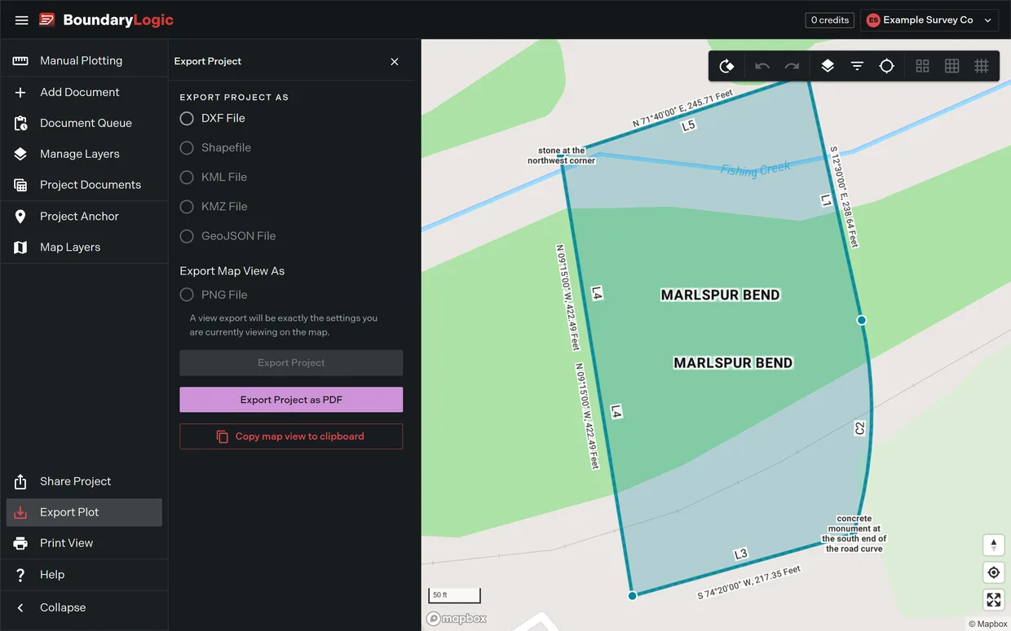Click the Mapbox logo
This screenshot has width=1011, height=631.
(x=457, y=619)
